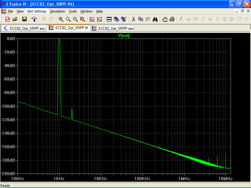This screenshot has width=251, height=188.
Task: Click the Run simulation running-man icon
Action: pos(44,19)
